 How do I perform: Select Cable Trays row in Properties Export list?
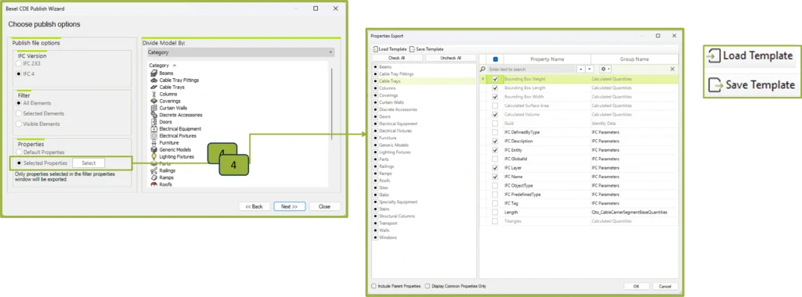pyautogui.click(x=424, y=81)
